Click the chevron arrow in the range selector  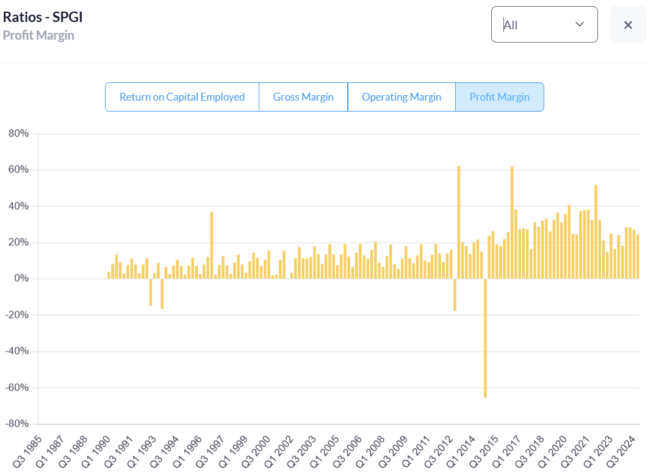(580, 24)
